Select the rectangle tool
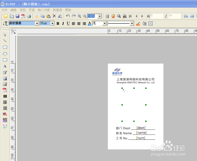Image resolution: width=197 pixels, height=161 pixels. [x=5, y=47]
